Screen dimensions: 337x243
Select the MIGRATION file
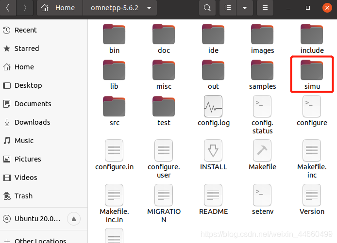click(164, 204)
